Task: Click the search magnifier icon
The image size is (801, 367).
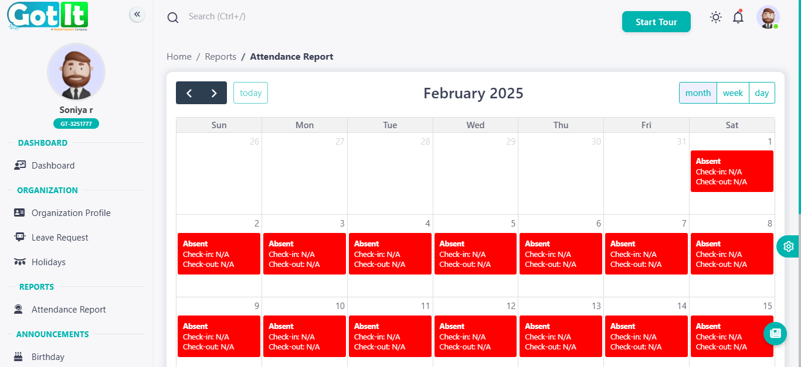Action: coord(172,18)
